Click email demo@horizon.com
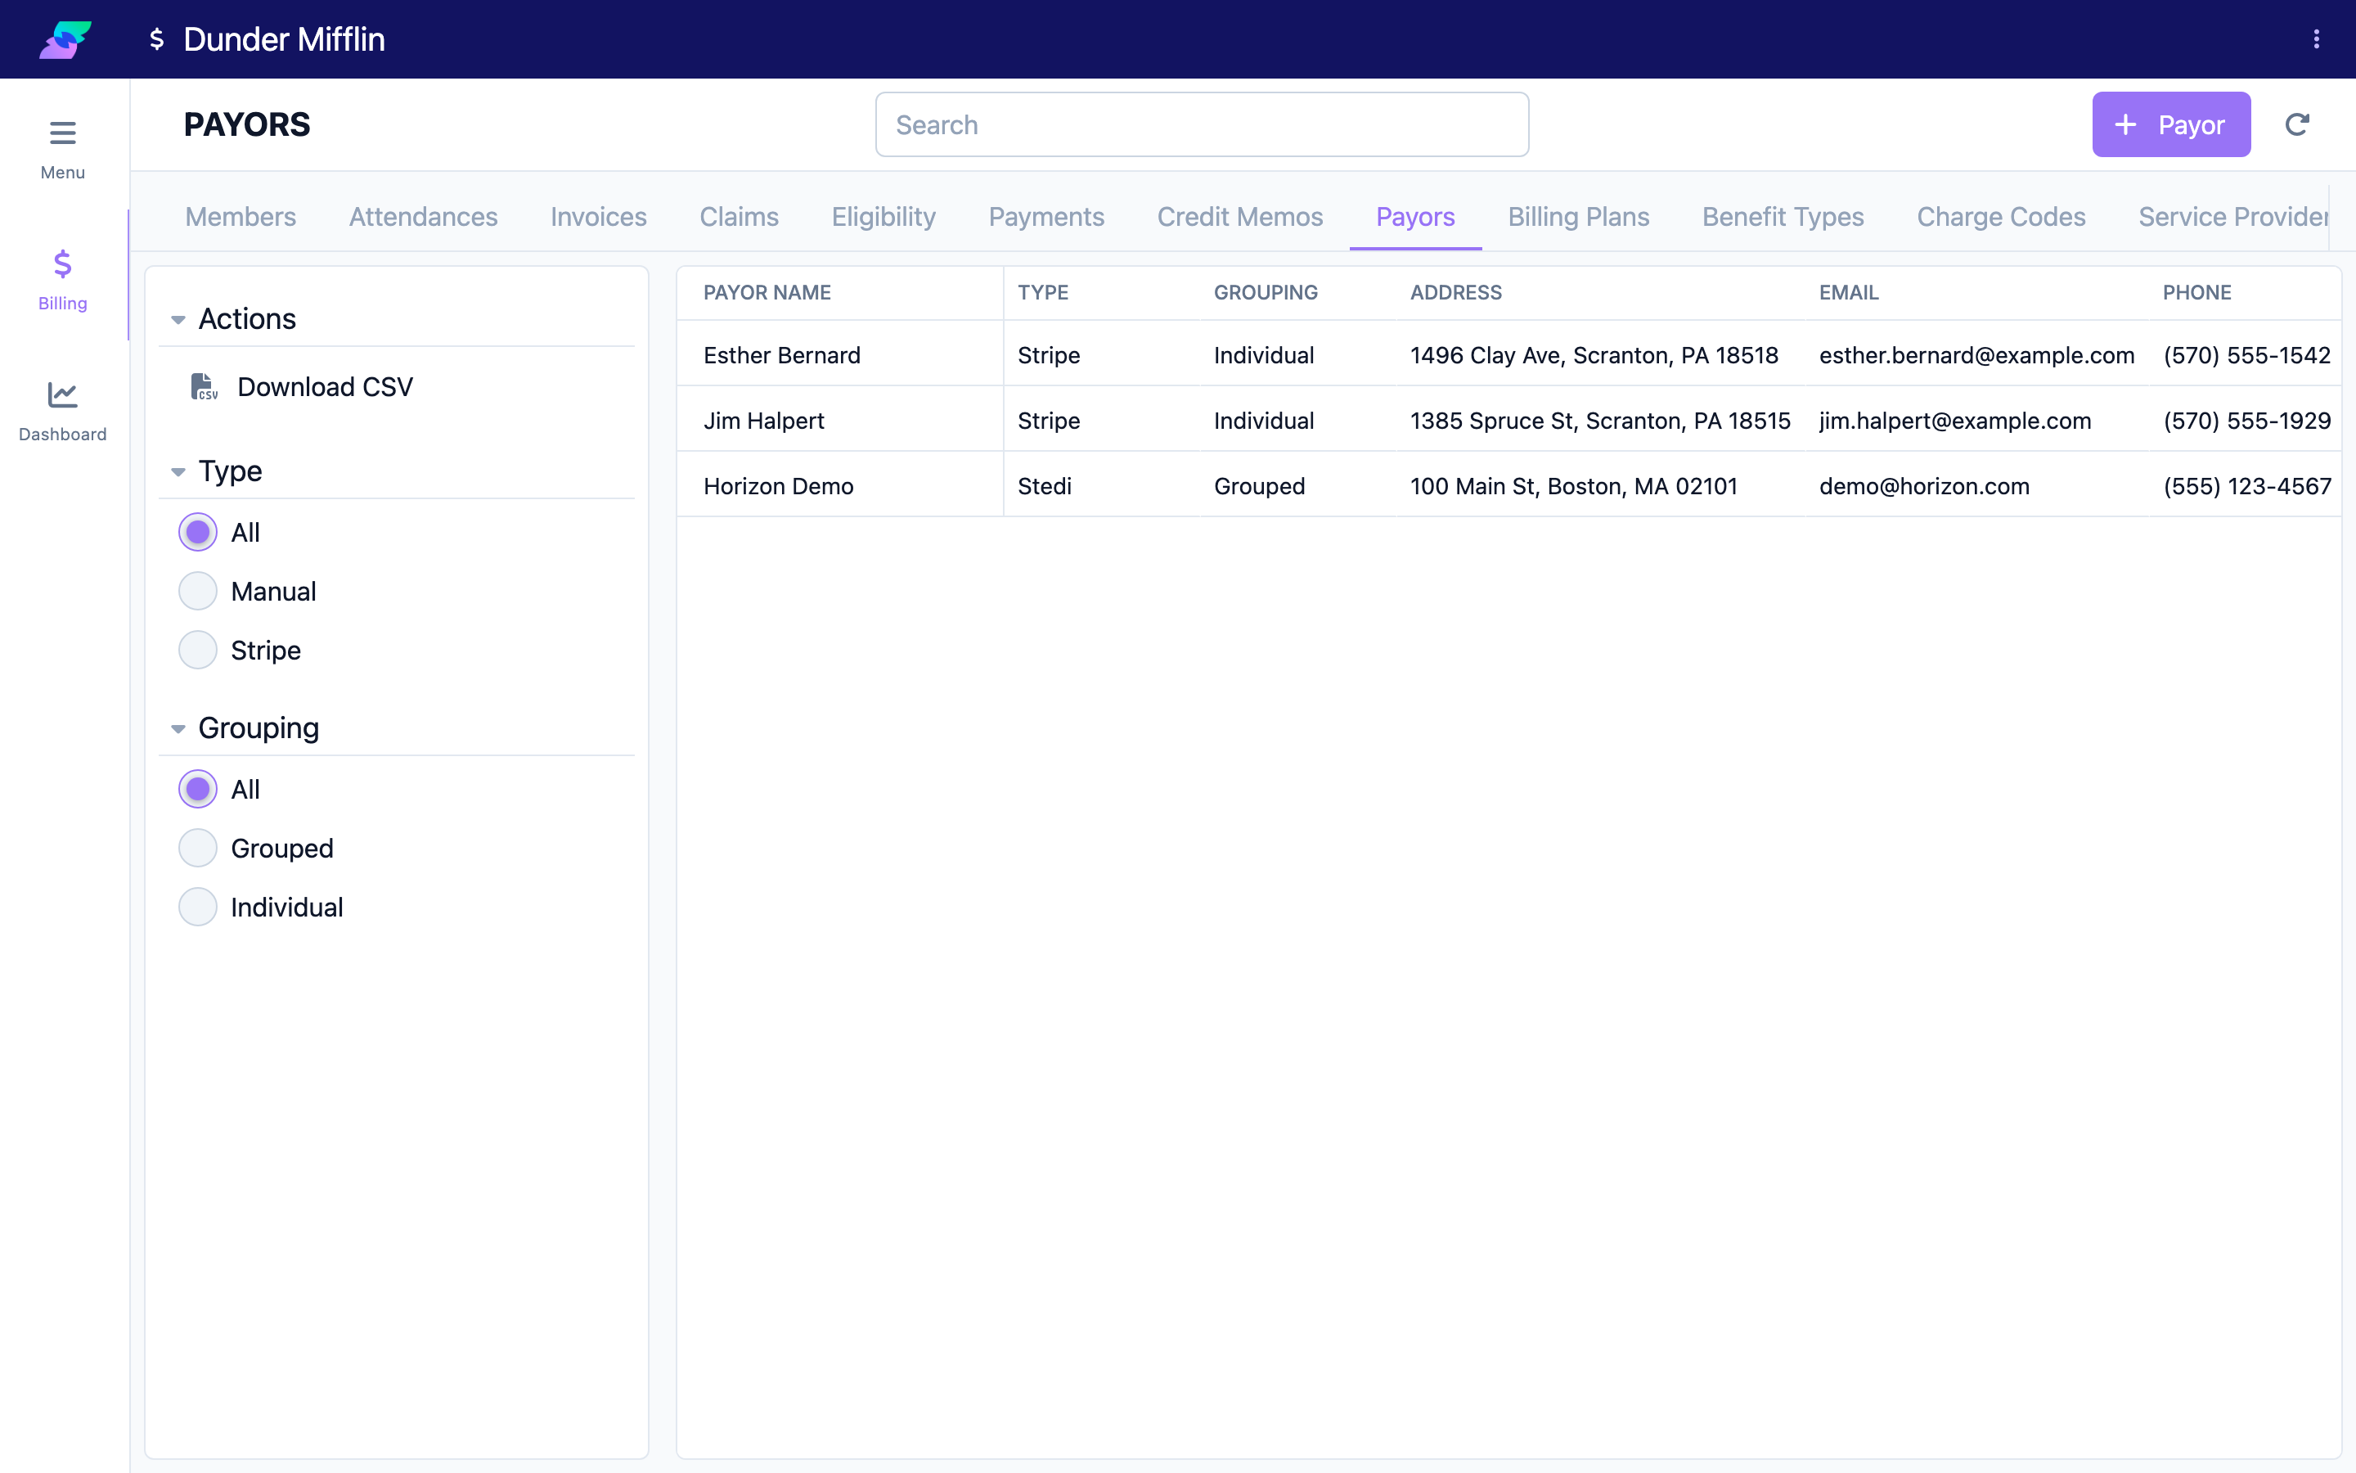The image size is (2356, 1473). 1924,486
